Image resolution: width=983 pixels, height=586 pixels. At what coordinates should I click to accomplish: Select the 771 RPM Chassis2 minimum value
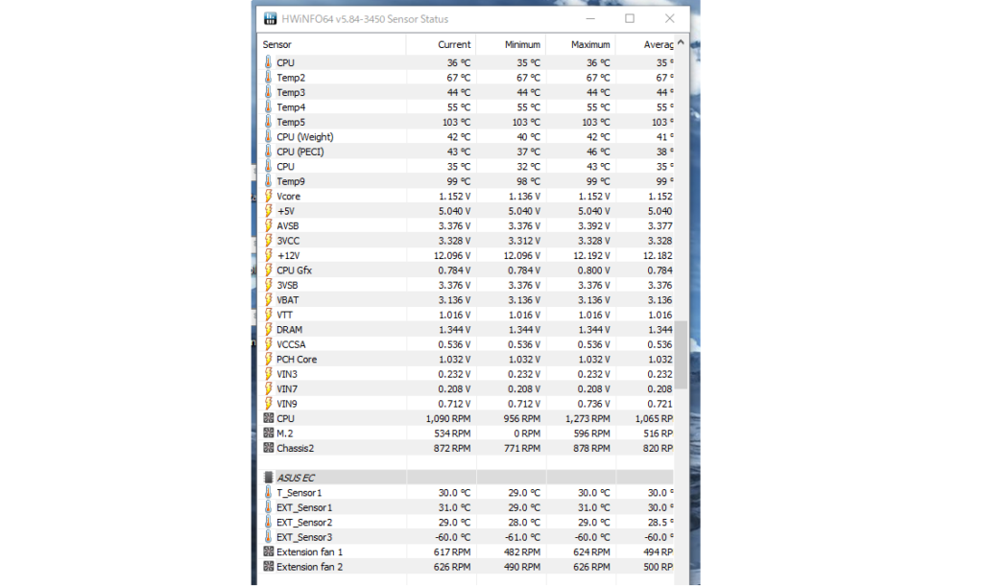(x=521, y=448)
